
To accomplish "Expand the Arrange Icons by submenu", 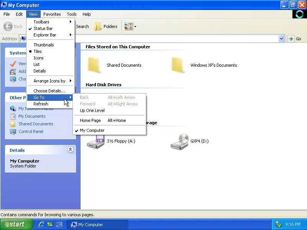I will pos(50,81).
